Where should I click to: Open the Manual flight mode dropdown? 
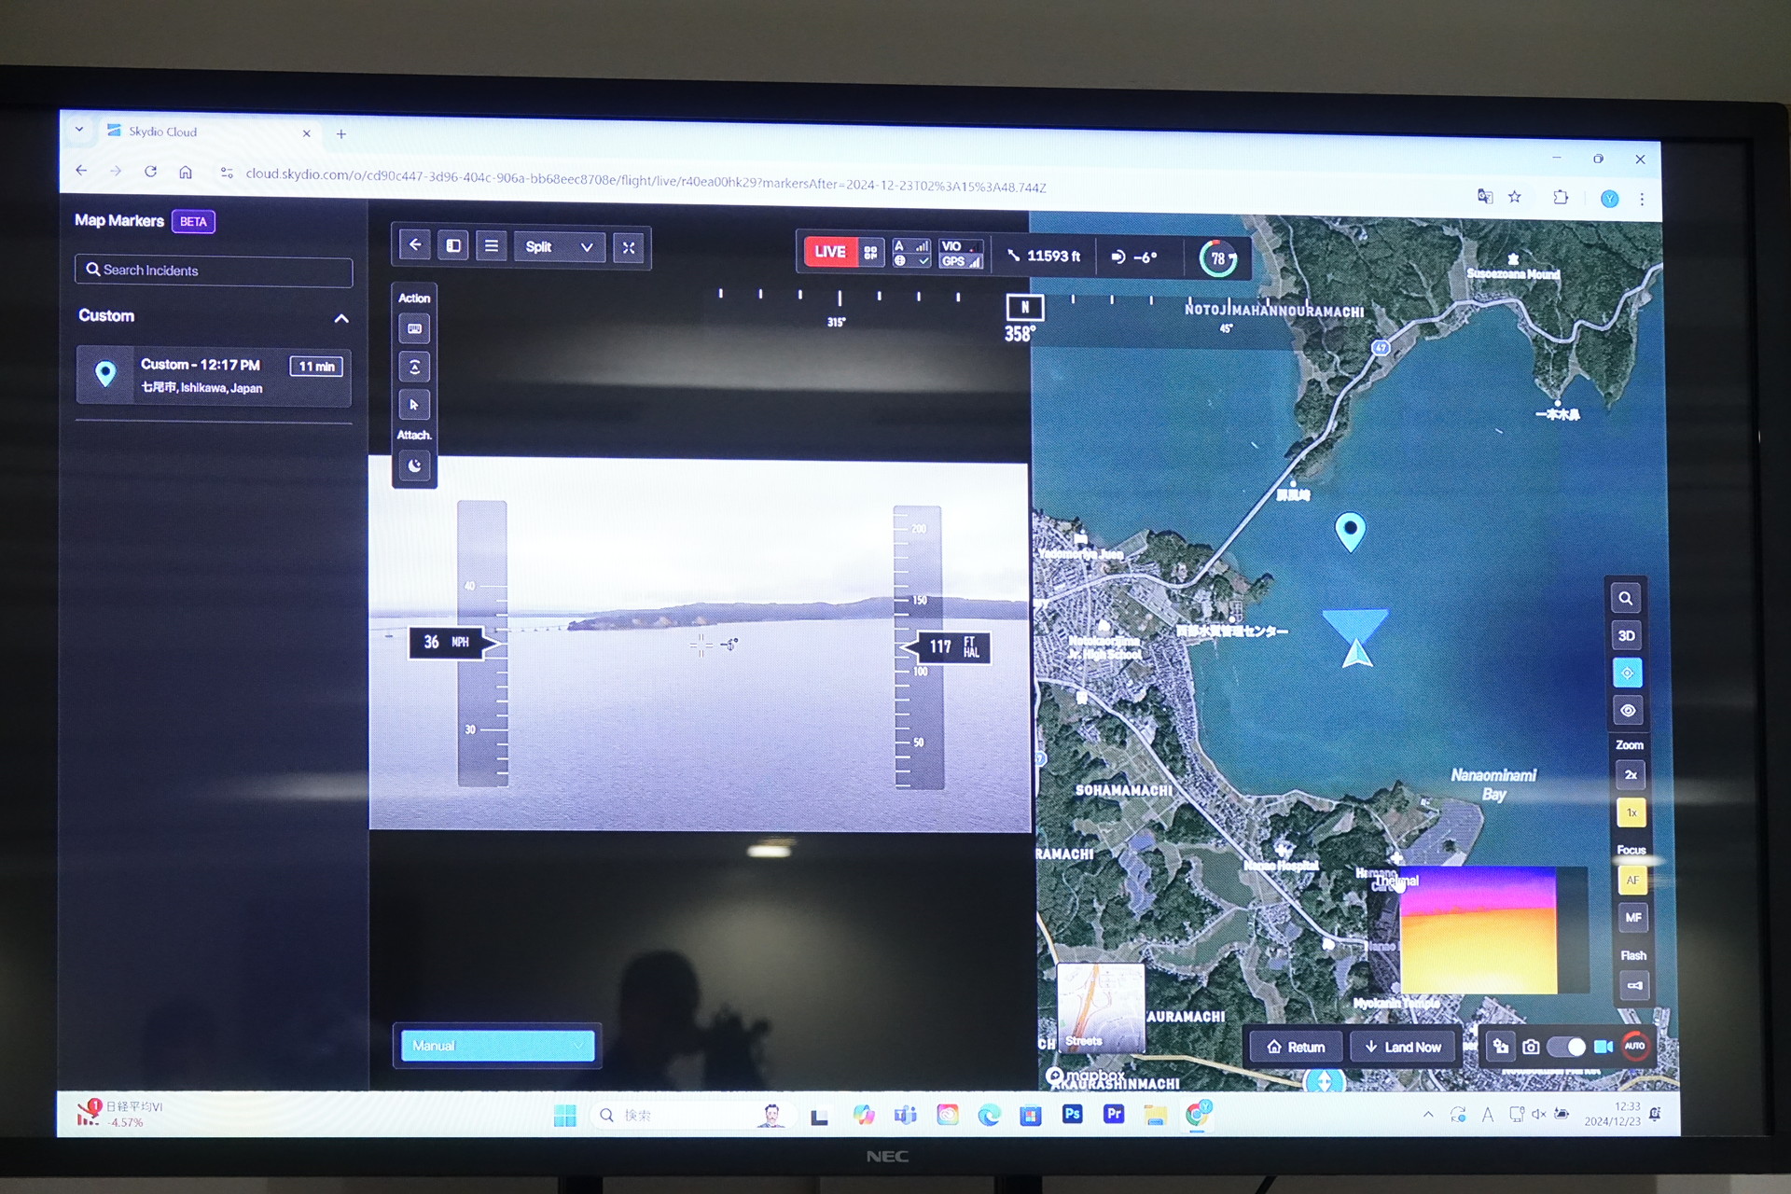pyautogui.click(x=497, y=1046)
